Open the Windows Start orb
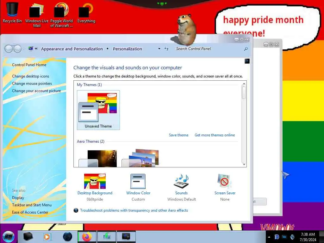 (9, 237)
